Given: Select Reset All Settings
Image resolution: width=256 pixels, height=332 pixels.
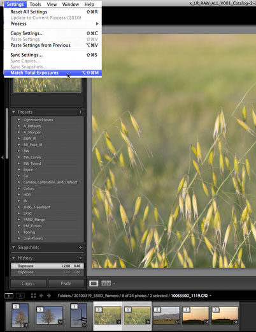Looking at the screenshot, I should coord(53,12).
